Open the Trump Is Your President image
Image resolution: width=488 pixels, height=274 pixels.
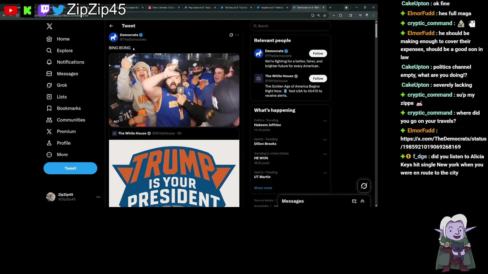[174, 173]
